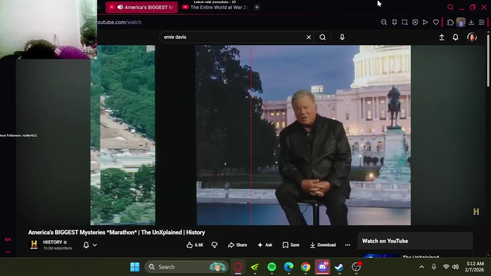Click the pinboard pin icon

(x=394, y=22)
